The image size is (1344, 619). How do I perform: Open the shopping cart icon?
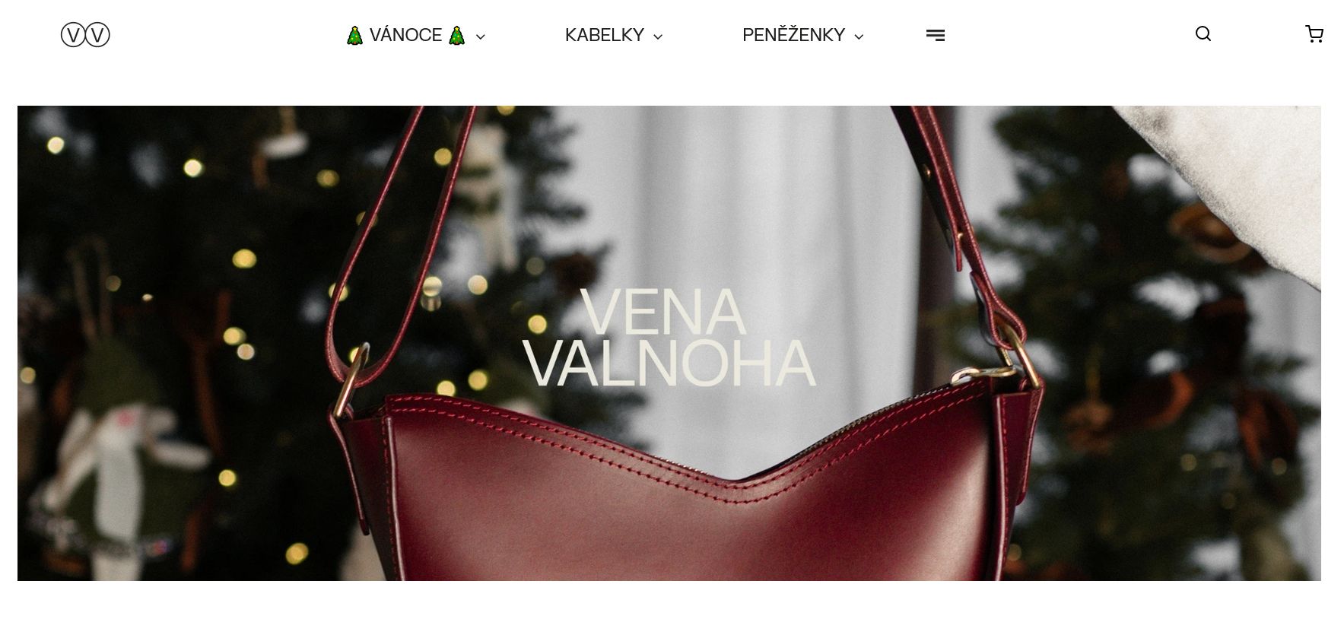tap(1314, 34)
